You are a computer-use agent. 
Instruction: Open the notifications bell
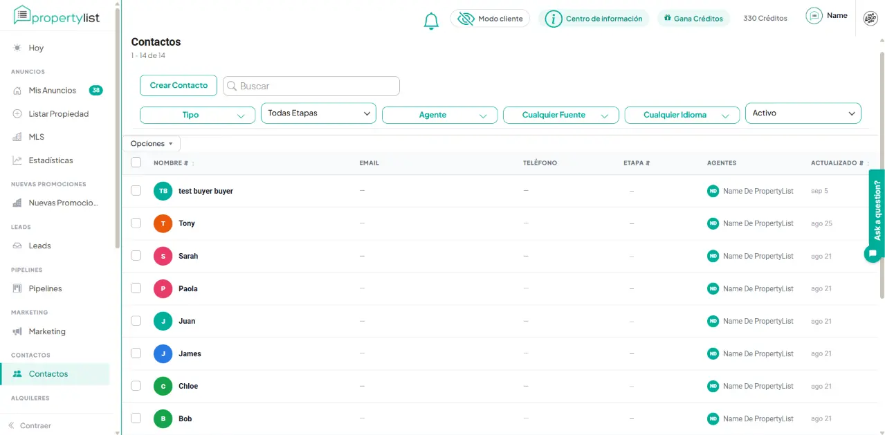click(x=431, y=21)
